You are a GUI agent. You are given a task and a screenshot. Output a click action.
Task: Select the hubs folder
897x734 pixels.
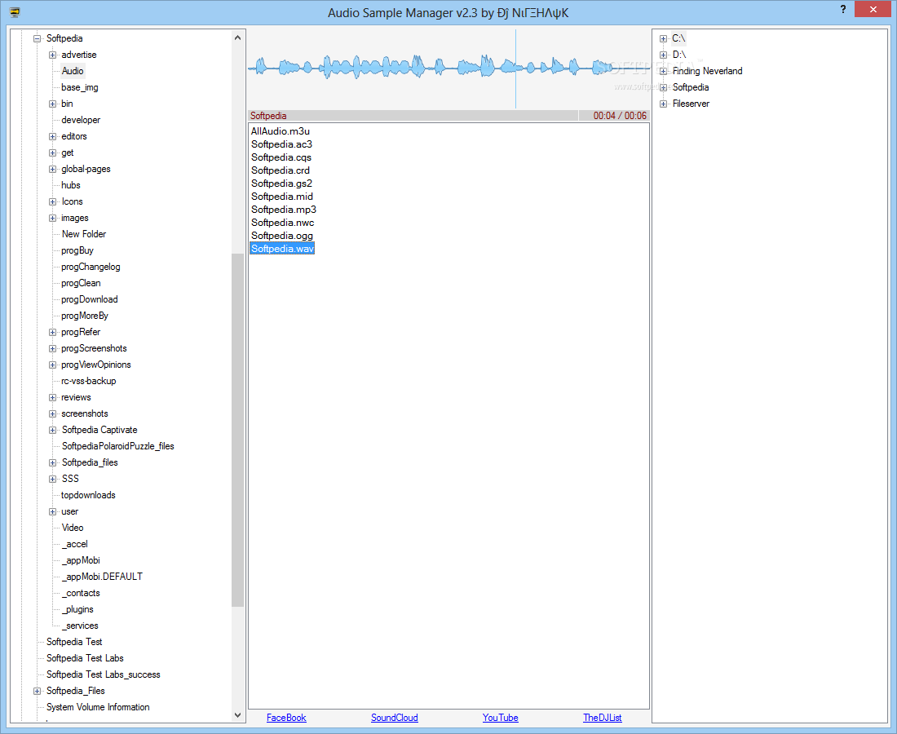pos(71,185)
